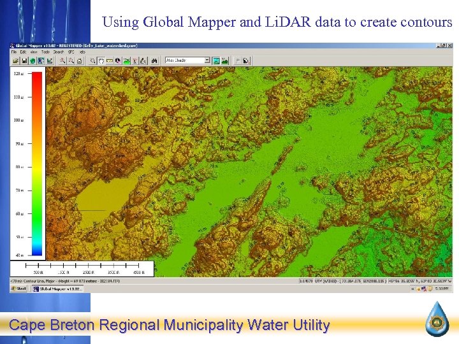Screen dimensions: 459x344
Task: Click the Atlas Shader combo box field
Action: (x=187, y=61)
